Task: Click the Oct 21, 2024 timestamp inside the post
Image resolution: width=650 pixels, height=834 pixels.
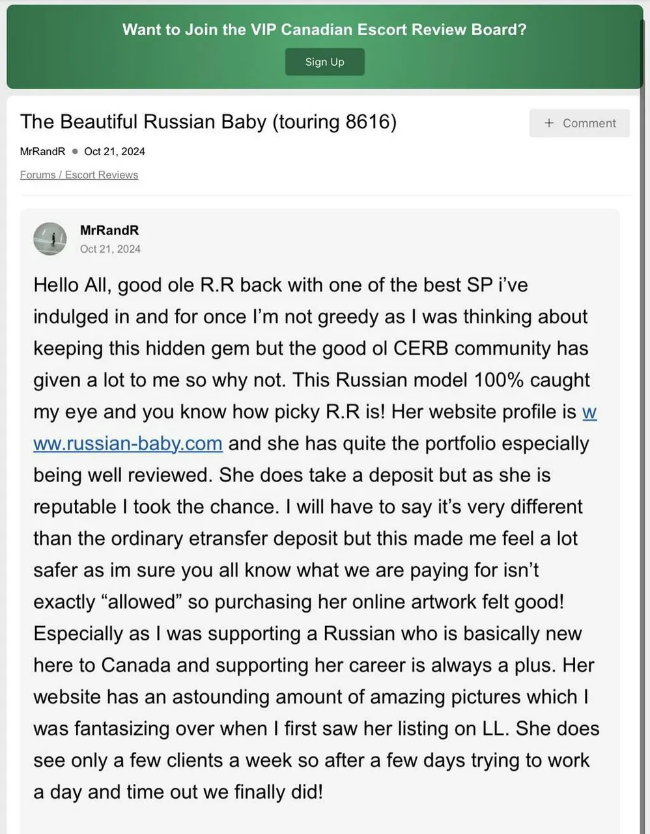Action: coord(110,249)
